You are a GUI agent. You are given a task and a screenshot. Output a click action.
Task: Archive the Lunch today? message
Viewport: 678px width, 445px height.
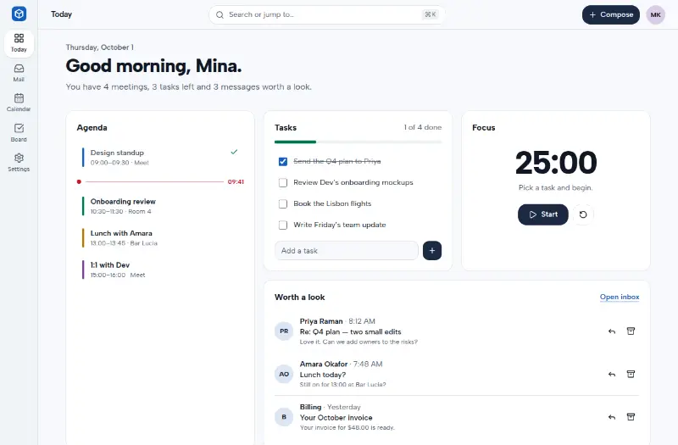tap(631, 374)
